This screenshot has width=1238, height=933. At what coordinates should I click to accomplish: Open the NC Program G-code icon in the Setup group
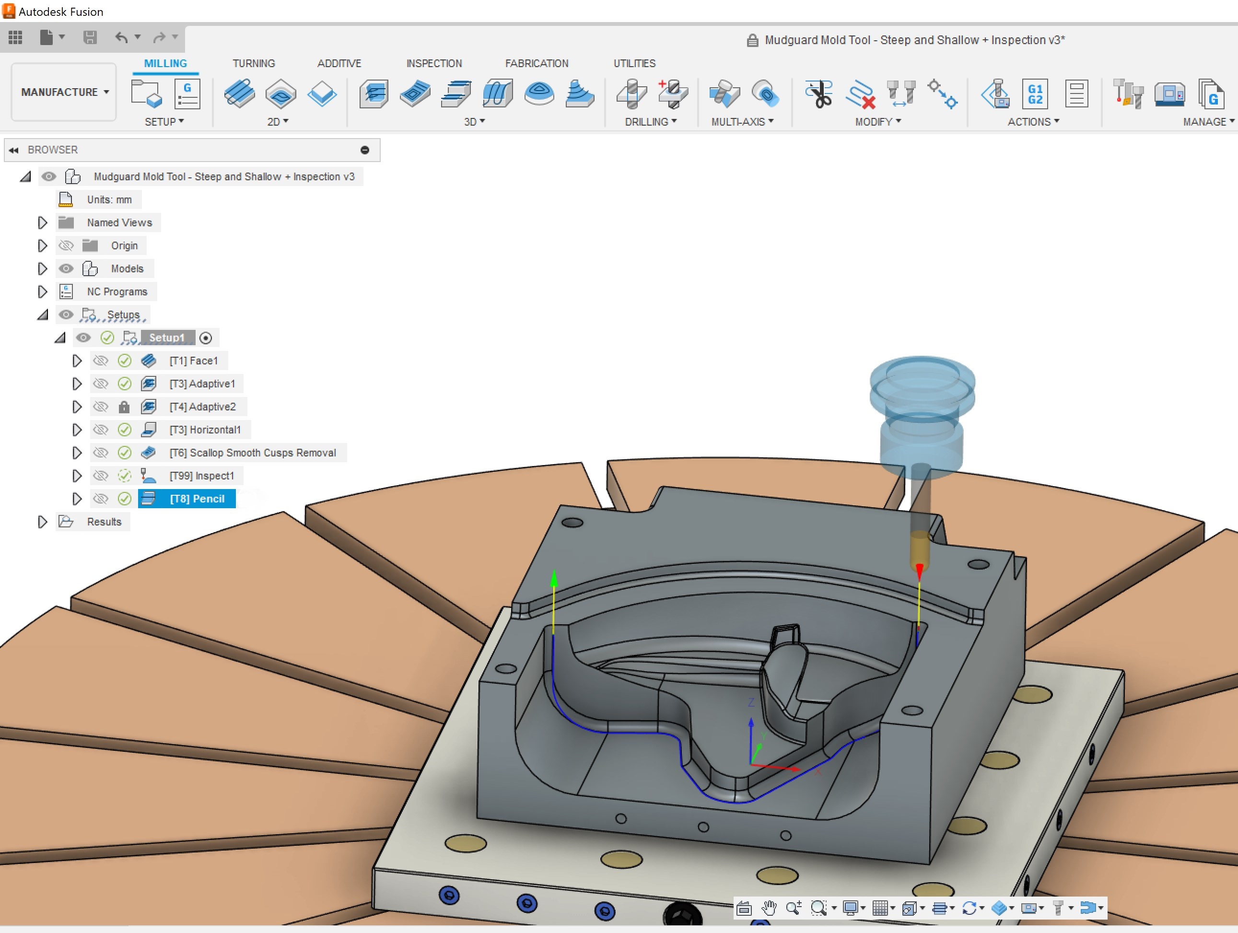click(x=187, y=93)
